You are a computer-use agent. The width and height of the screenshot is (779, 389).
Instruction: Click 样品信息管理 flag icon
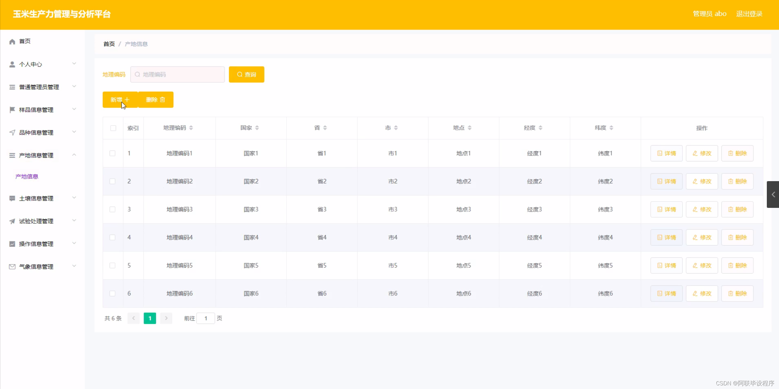click(x=12, y=110)
